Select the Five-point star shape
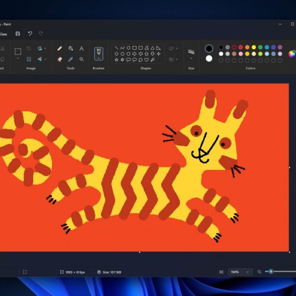The width and height of the screenshot is (296, 296). (117, 60)
